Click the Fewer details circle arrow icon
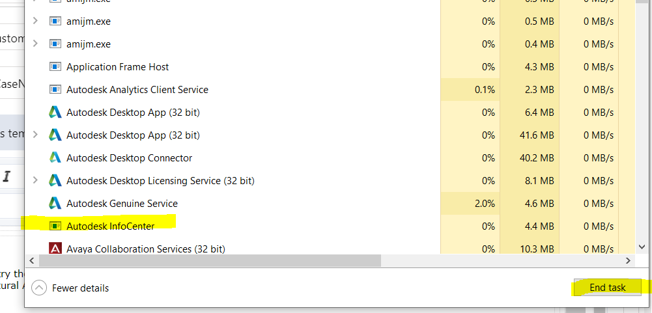Screen dimensions: 652x313 39,288
